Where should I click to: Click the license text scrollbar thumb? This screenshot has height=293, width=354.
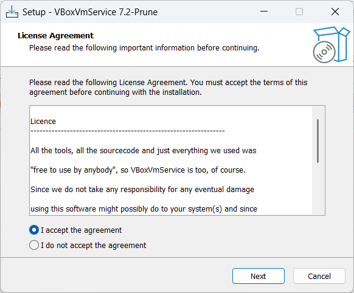[x=318, y=141]
